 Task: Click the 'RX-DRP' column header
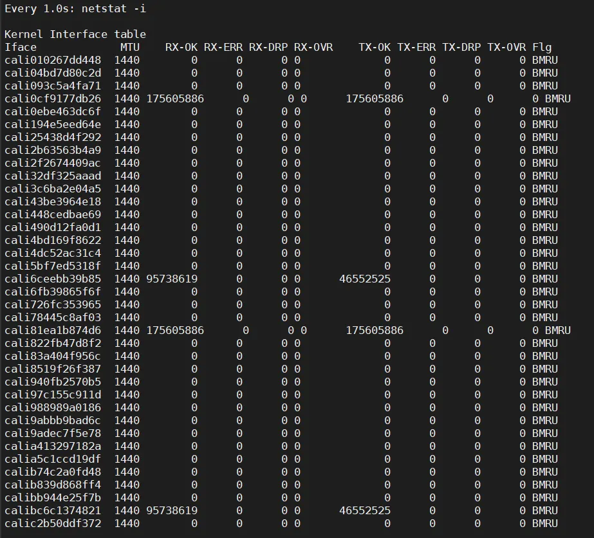click(268, 48)
